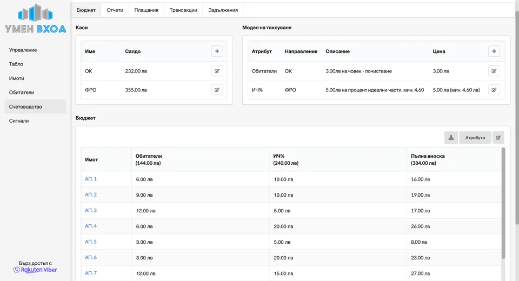Screen dimensions: 519x281
Task: Open the Отчети tab
Action: pyautogui.click(x=115, y=10)
